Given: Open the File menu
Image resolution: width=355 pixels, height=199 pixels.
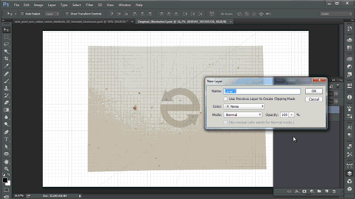Looking at the screenshot, I should 17,5.
